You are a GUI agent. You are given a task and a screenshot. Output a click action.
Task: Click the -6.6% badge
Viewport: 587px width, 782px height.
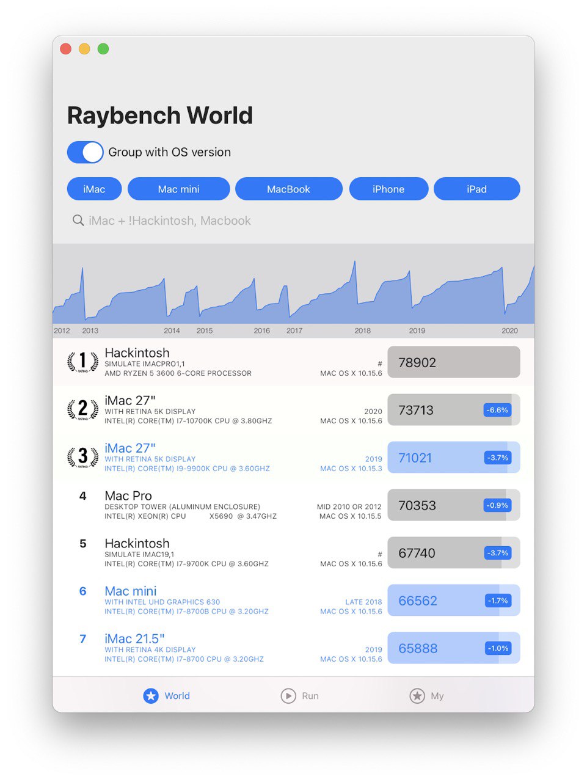497,410
